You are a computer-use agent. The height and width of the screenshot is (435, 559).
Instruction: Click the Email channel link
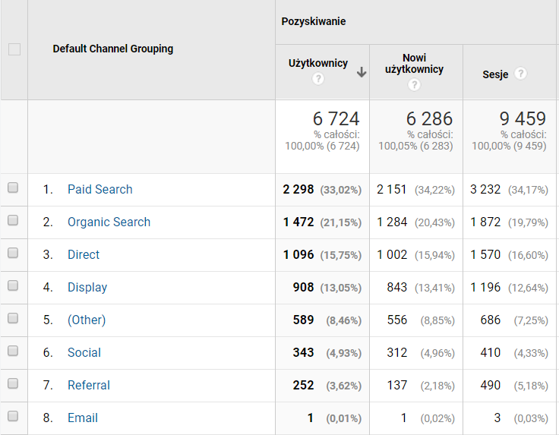click(83, 418)
